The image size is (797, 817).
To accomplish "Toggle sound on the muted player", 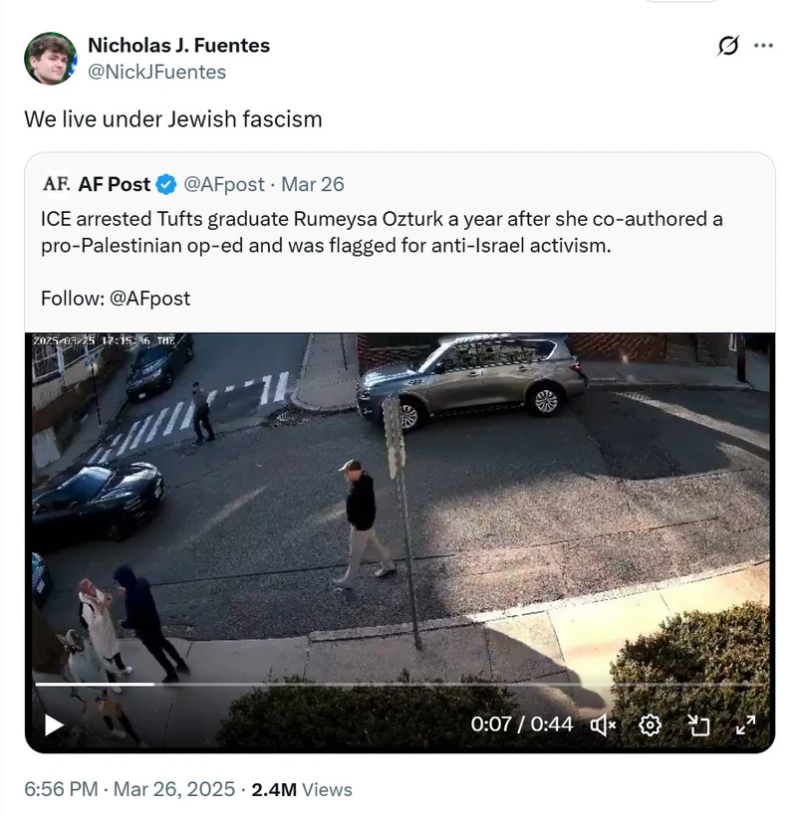I will click(602, 725).
